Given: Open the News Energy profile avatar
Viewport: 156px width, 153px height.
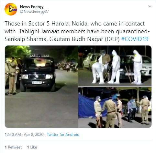Looking at the screenshot, I should (11, 9).
